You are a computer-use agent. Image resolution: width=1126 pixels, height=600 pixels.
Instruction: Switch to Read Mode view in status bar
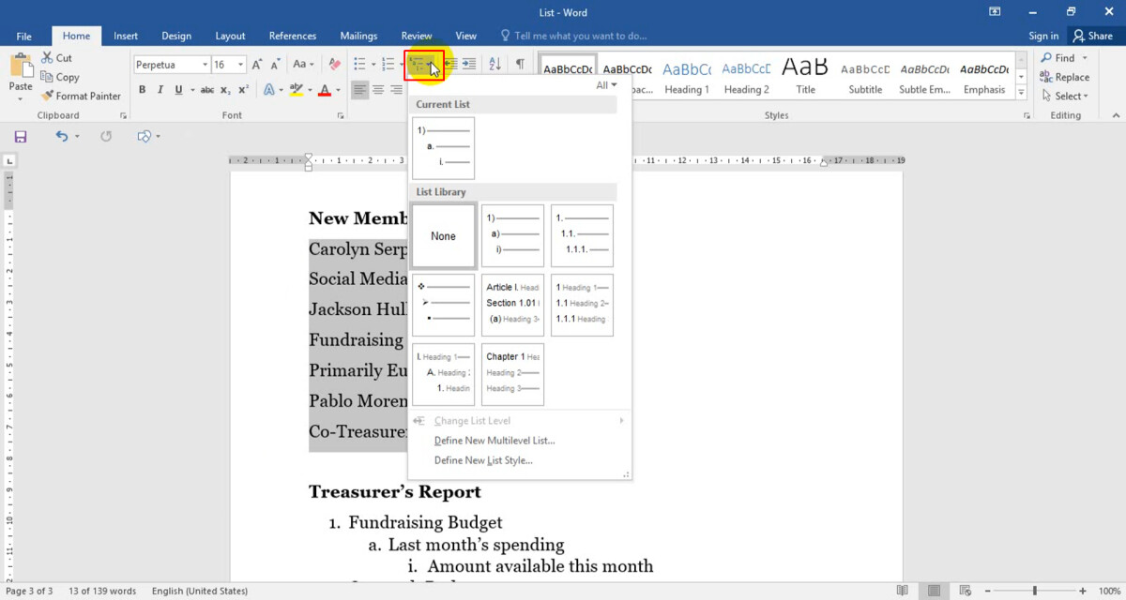click(x=903, y=591)
